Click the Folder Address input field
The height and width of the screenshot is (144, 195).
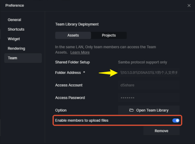149,73
